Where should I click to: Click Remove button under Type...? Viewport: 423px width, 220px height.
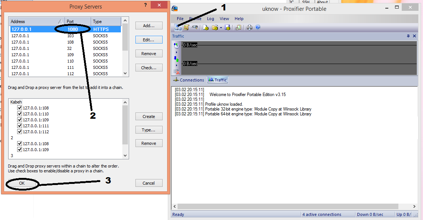149,143
